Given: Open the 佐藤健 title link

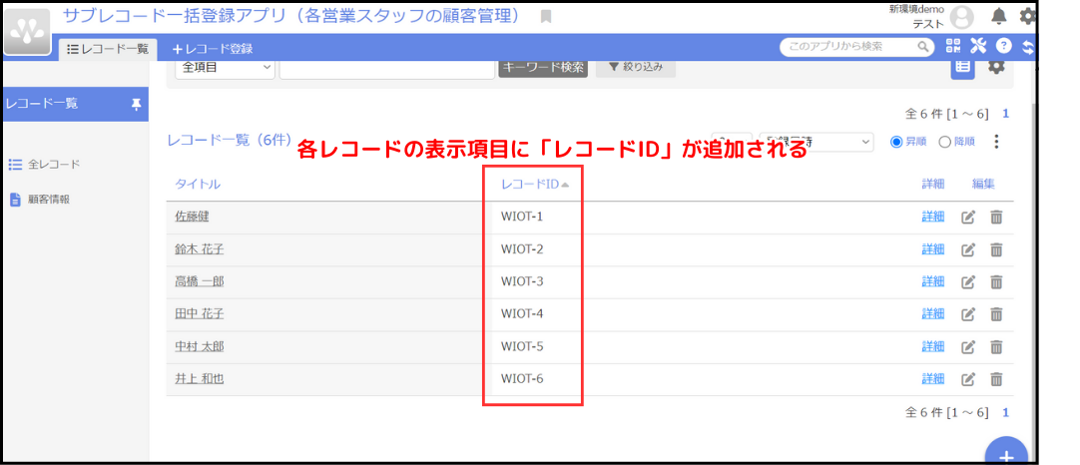Looking at the screenshot, I should click(193, 217).
